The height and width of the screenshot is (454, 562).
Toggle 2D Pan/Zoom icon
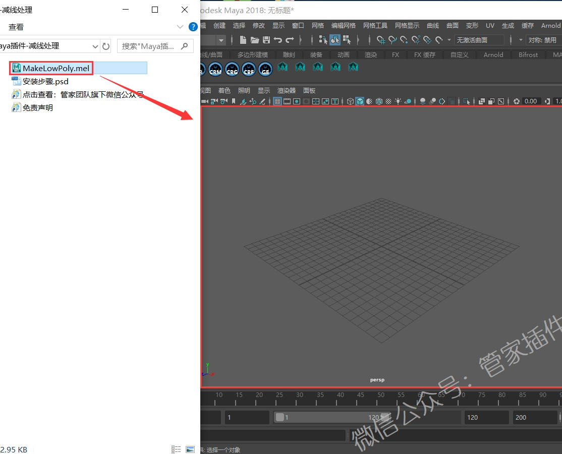253,101
